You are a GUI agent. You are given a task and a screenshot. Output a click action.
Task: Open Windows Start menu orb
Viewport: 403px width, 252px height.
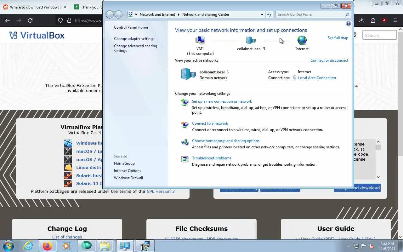8,246
